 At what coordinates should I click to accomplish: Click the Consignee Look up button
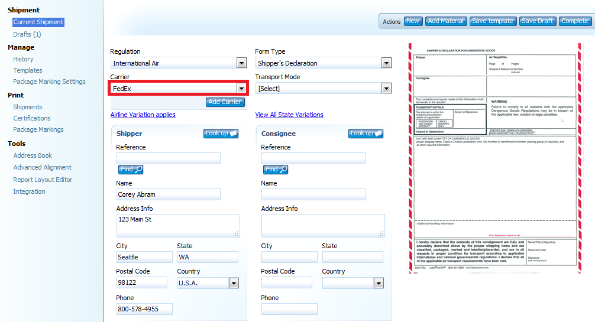pyautogui.click(x=366, y=134)
